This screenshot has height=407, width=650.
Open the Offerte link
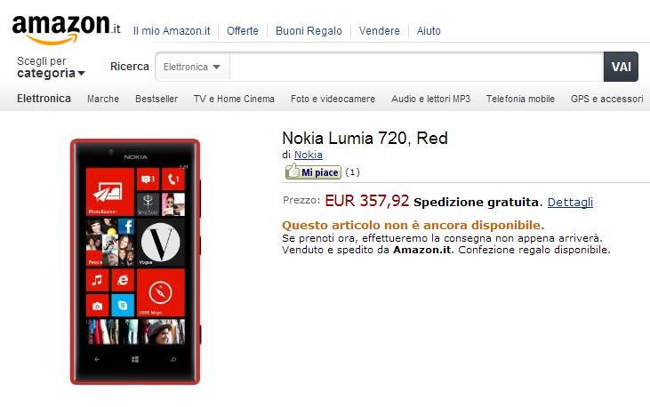(243, 31)
